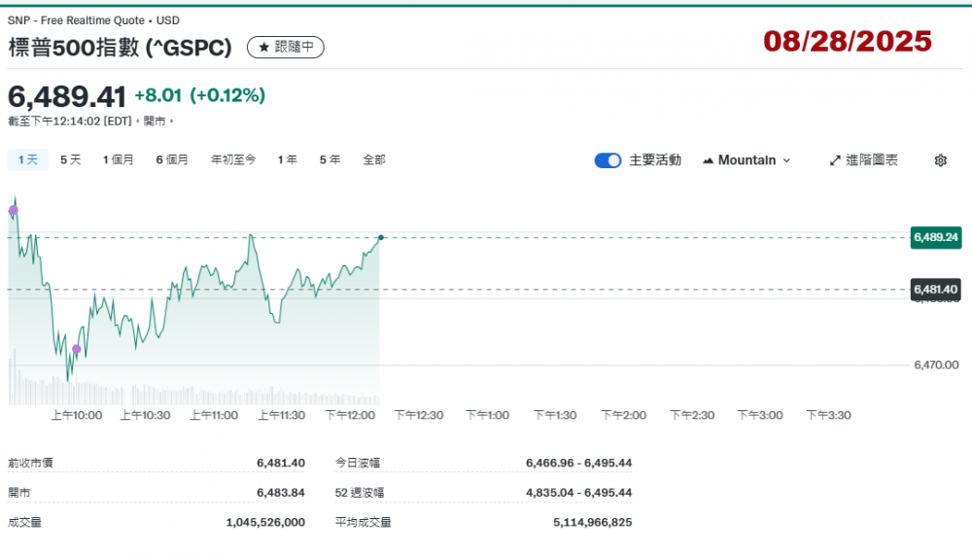Viewport: 972px width, 555px height.
Task: Click the star 跟隨中 following button
Action: coord(285,47)
